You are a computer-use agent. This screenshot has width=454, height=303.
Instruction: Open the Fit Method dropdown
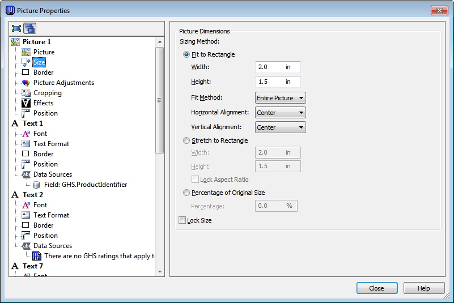tap(280, 98)
